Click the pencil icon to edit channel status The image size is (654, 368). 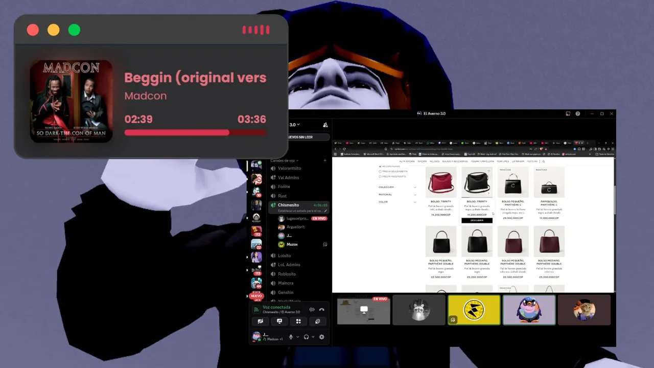[x=325, y=211]
